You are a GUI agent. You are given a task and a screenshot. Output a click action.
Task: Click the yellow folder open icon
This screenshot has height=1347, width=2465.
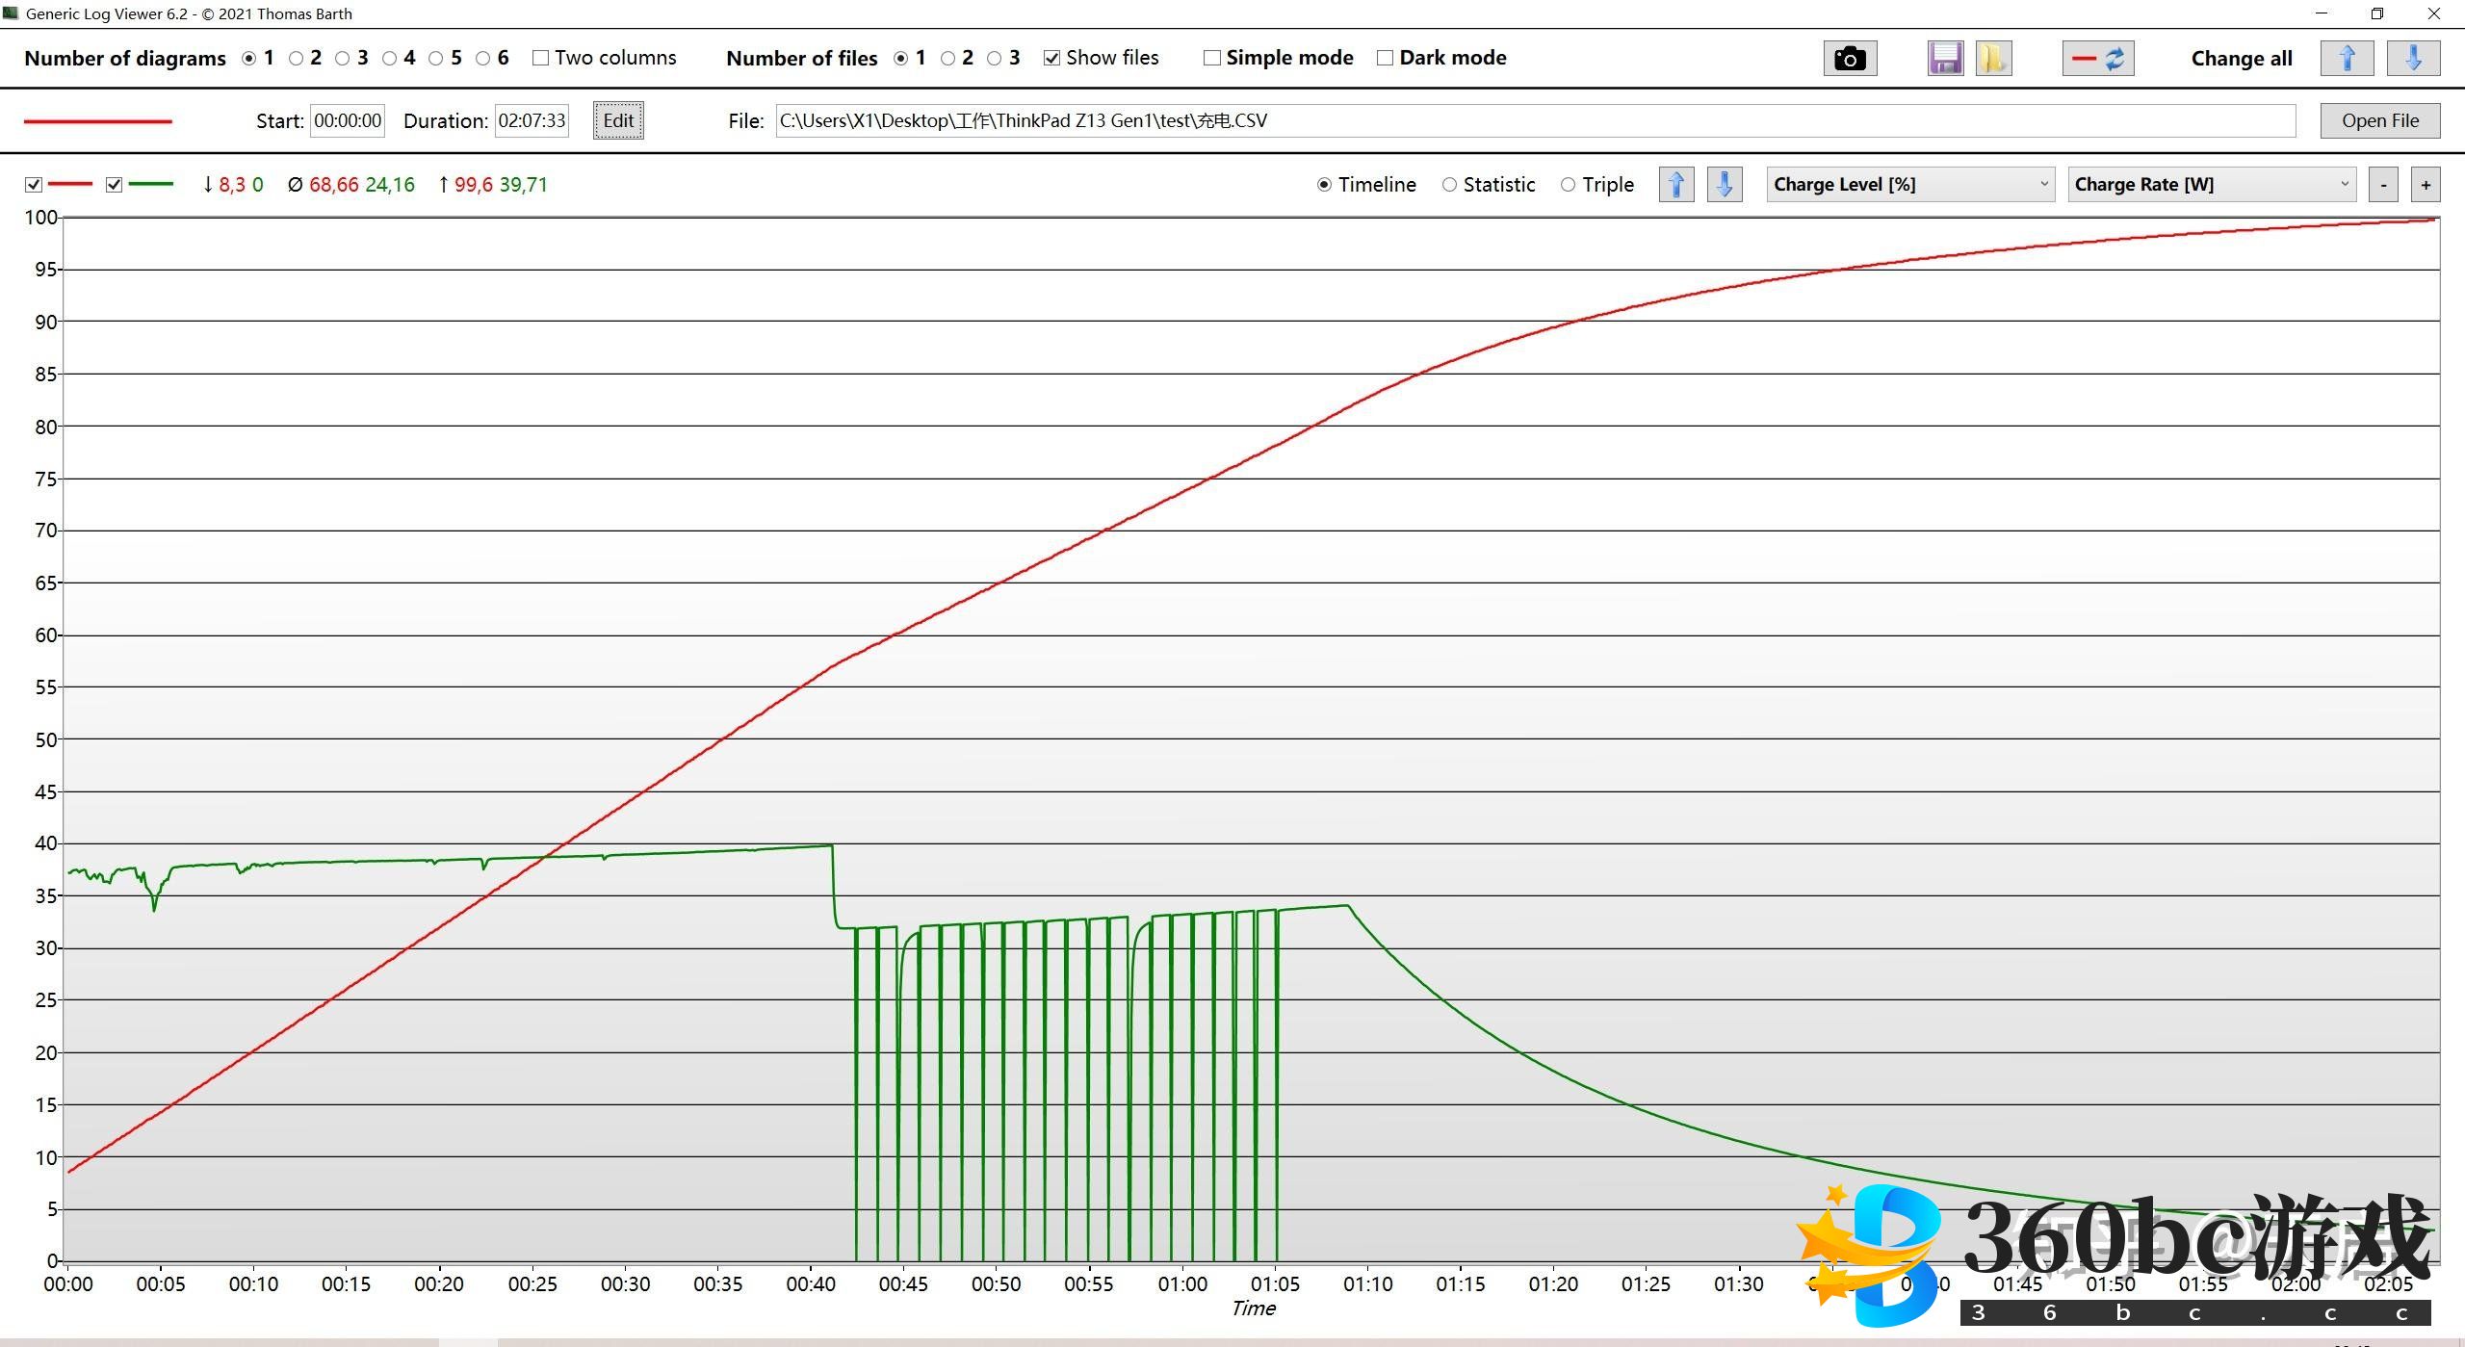coord(1992,59)
